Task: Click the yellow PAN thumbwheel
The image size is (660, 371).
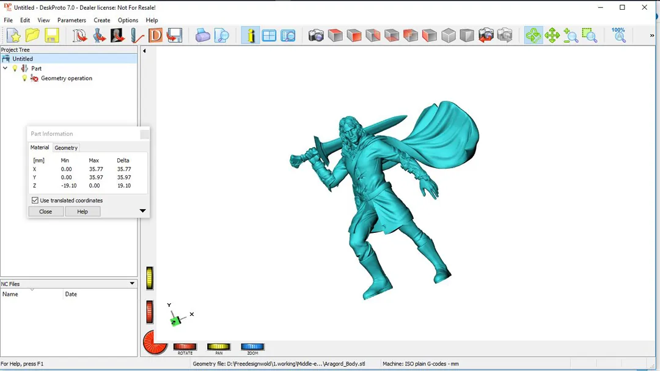Action: 218,347
